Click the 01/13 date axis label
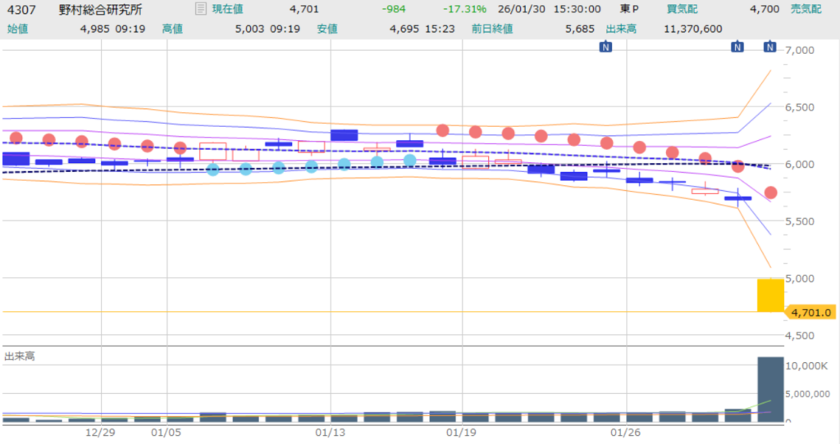The image size is (840, 444). pos(330,432)
